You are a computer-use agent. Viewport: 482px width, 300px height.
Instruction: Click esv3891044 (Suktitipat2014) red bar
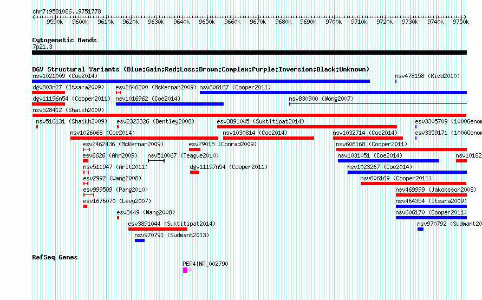(158, 229)
